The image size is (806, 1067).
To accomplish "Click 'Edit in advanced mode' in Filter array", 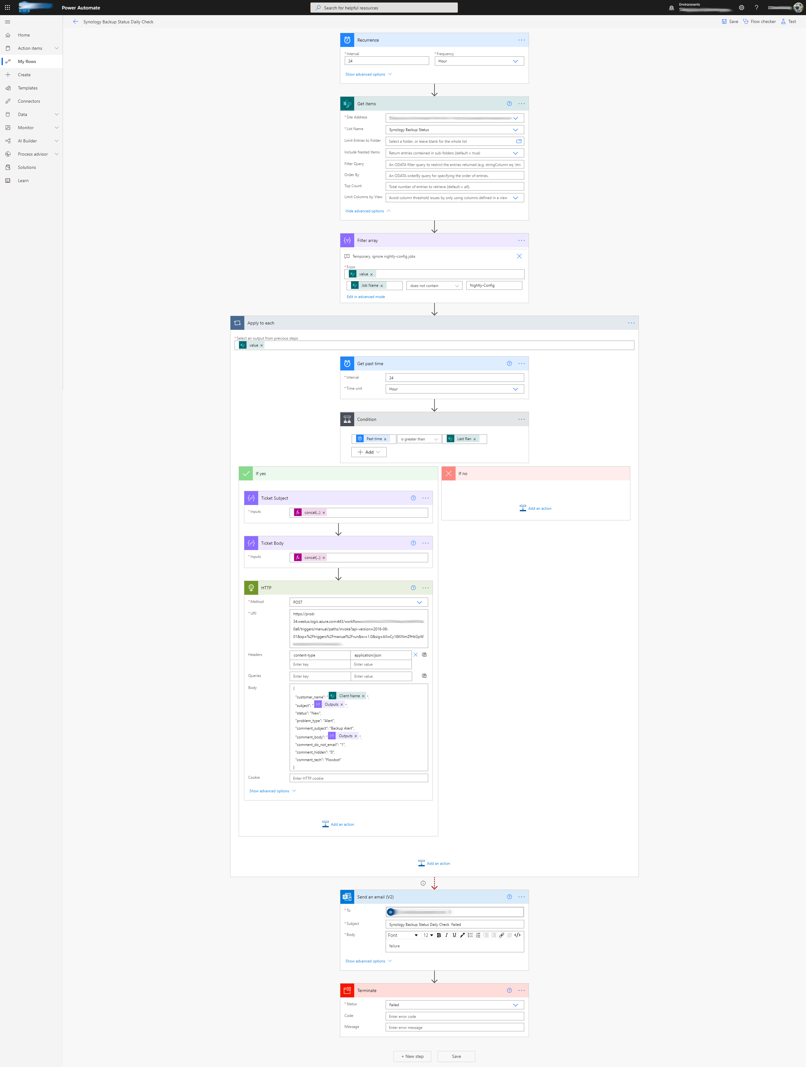I will [366, 297].
